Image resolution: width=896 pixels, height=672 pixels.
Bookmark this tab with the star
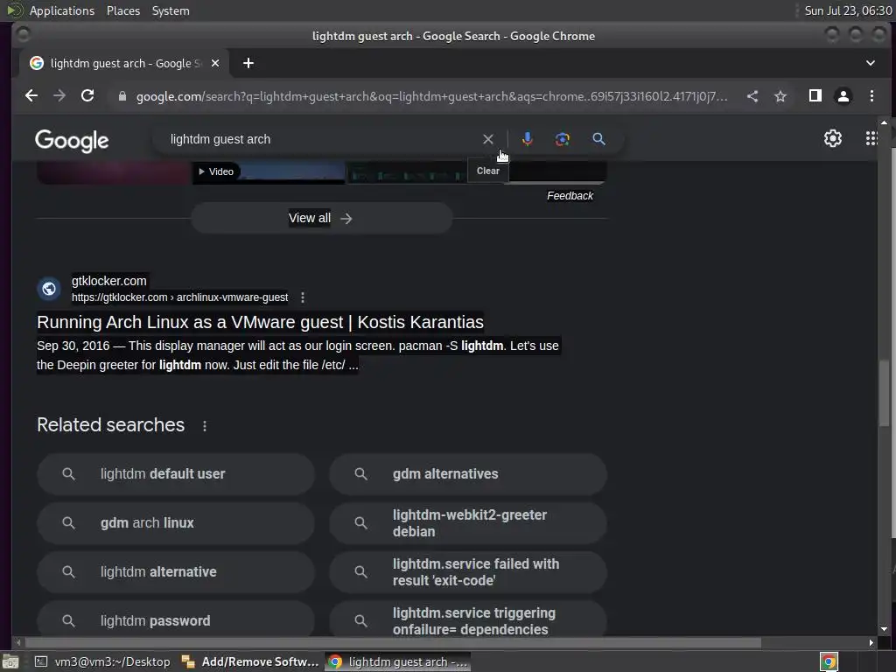pyautogui.click(x=780, y=96)
